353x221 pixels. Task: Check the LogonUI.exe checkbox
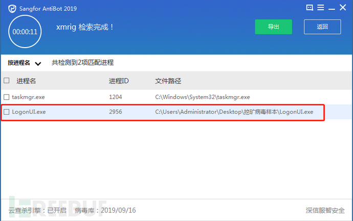[x=7, y=112]
